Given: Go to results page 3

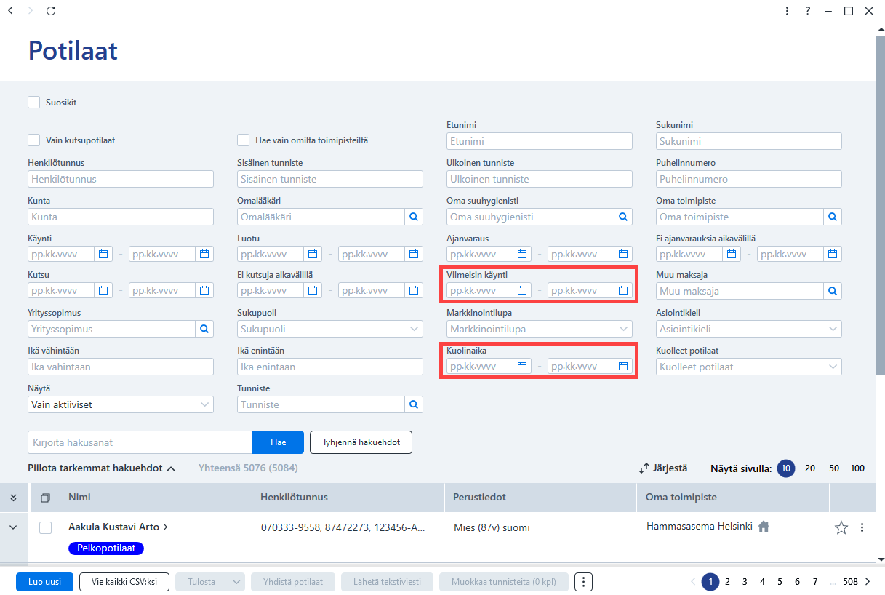Looking at the screenshot, I should [x=745, y=582].
